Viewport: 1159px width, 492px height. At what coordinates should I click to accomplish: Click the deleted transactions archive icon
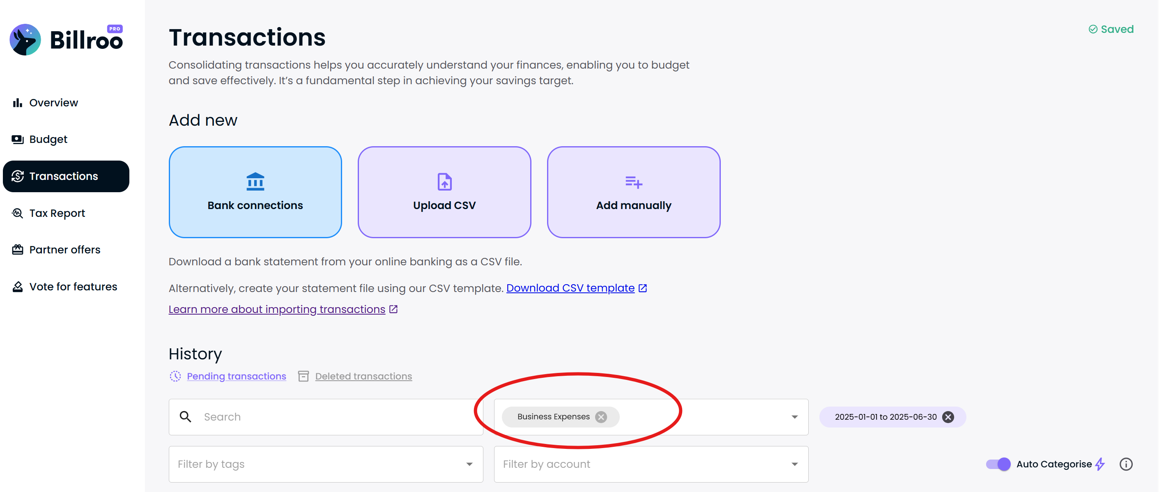(x=304, y=377)
